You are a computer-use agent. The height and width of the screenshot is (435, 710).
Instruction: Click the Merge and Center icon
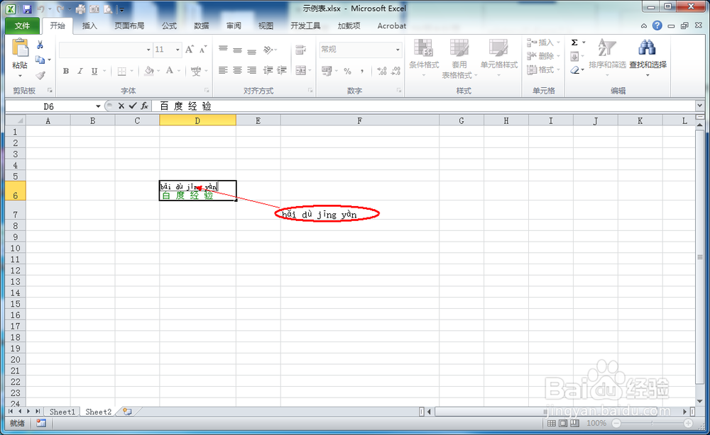[x=300, y=70]
